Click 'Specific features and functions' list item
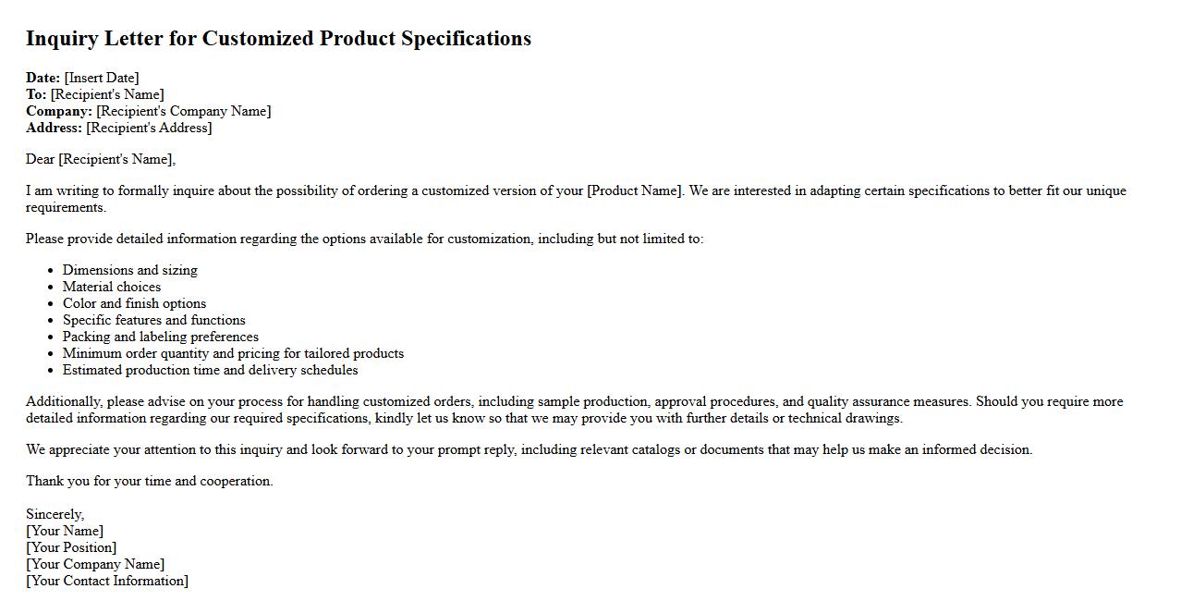This screenshot has height=601, width=1181. 154,320
